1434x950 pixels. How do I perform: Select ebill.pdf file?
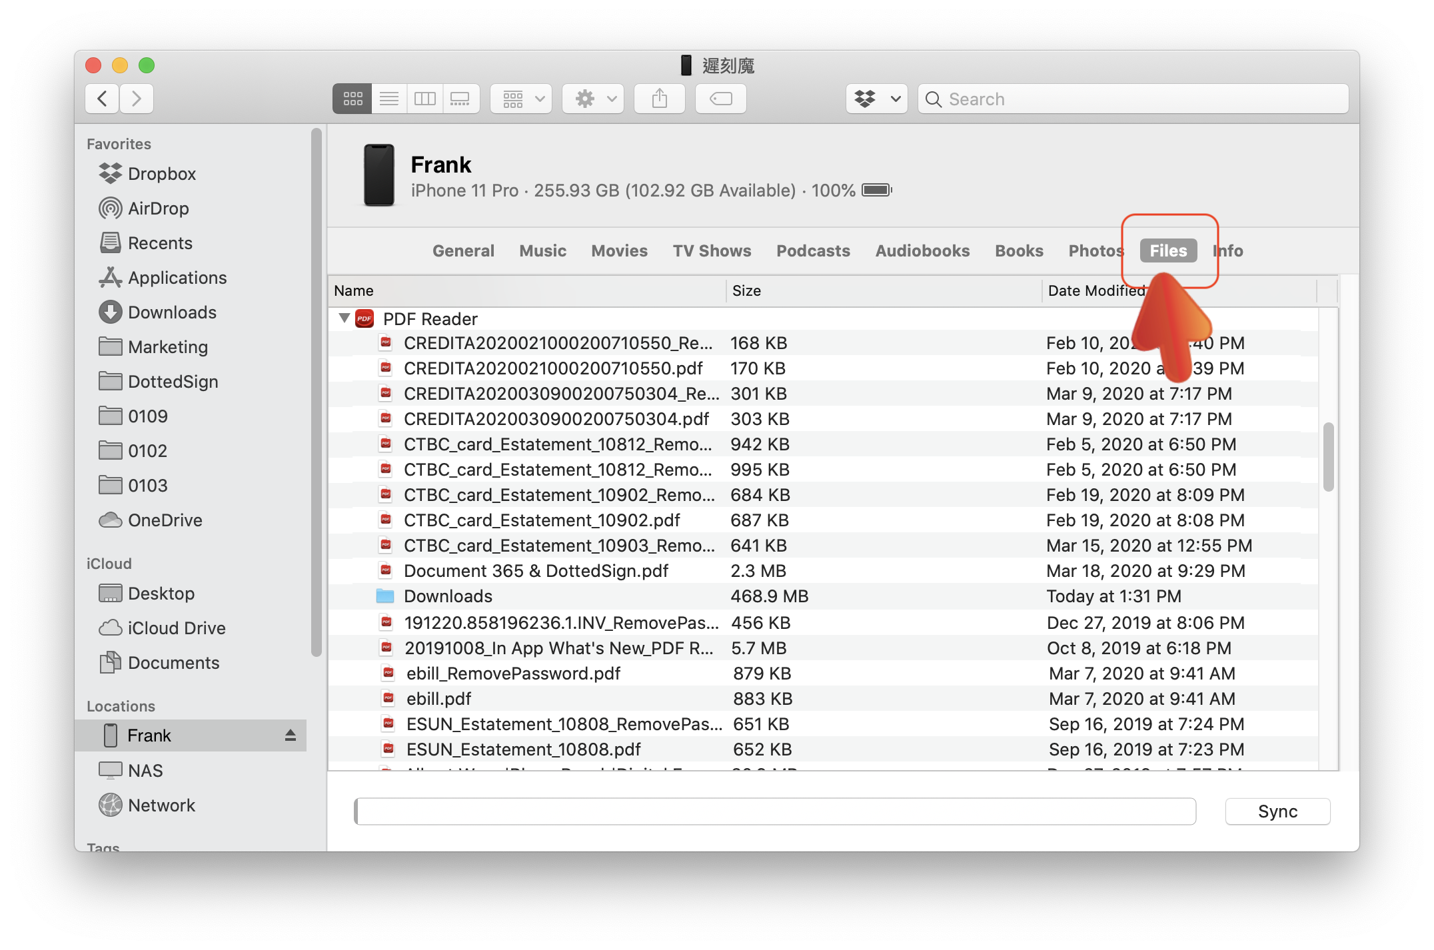click(823, 699)
